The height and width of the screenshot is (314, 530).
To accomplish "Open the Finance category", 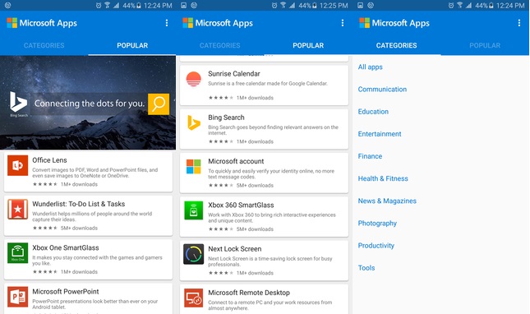I will pyautogui.click(x=370, y=156).
